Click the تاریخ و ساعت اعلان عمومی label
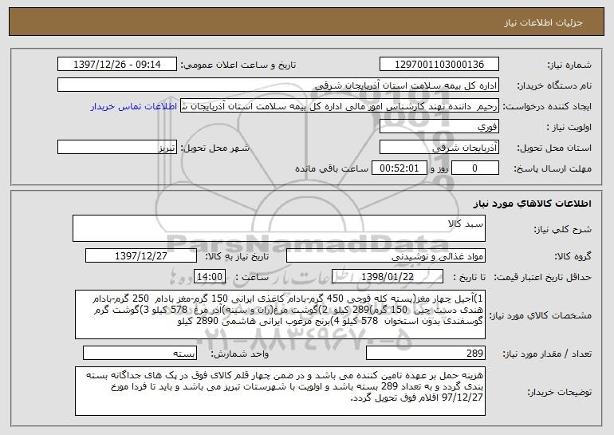The width and height of the screenshot is (614, 435). (238, 65)
